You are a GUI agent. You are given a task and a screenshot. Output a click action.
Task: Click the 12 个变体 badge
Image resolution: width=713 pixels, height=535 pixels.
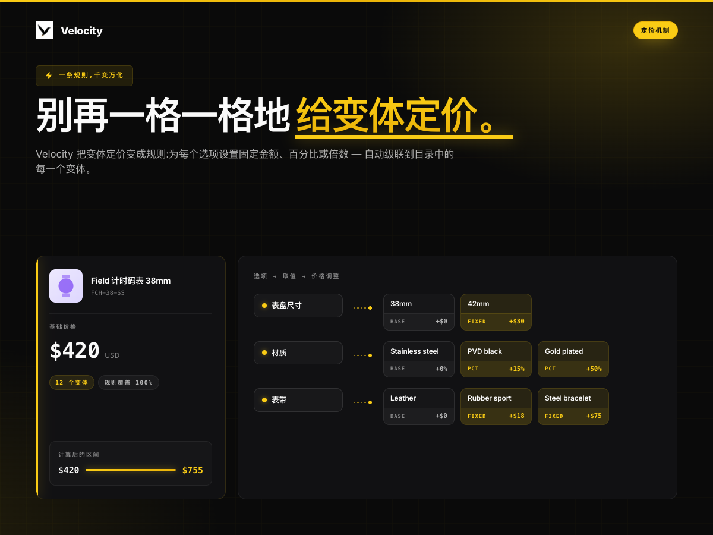[71, 383]
